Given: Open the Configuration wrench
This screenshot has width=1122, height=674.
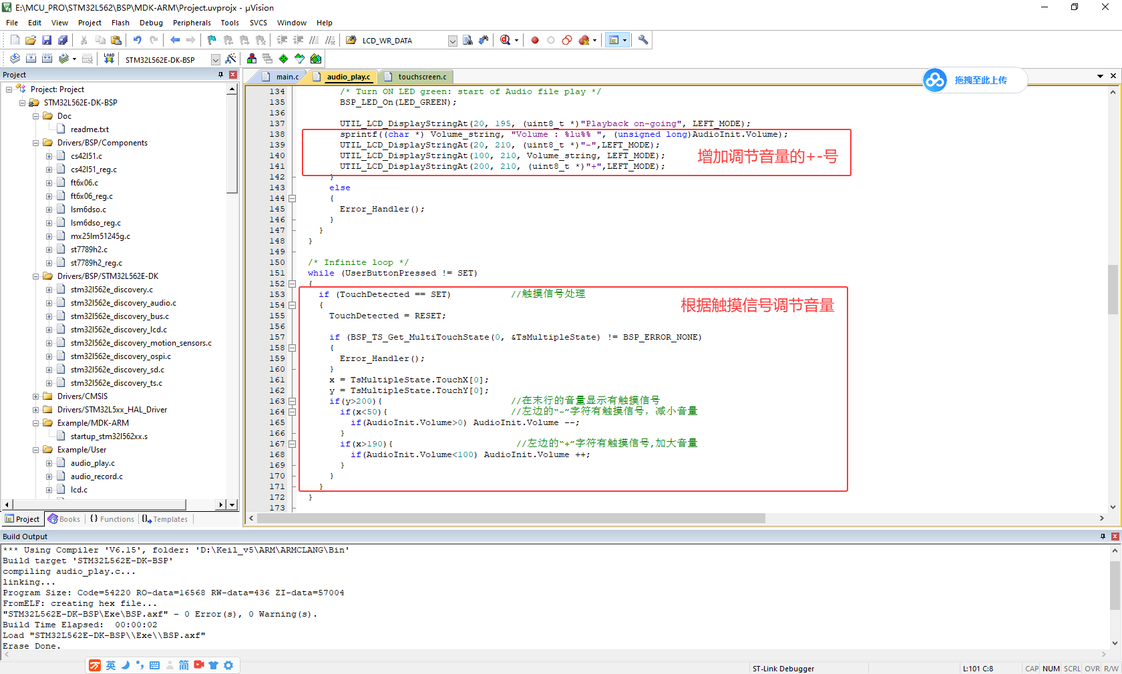Looking at the screenshot, I should pyautogui.click(x=643, y=40).
